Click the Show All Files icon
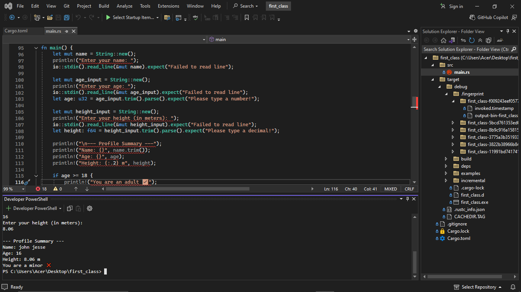Screen dimensions: 521x292 click(x=489, y=40)
